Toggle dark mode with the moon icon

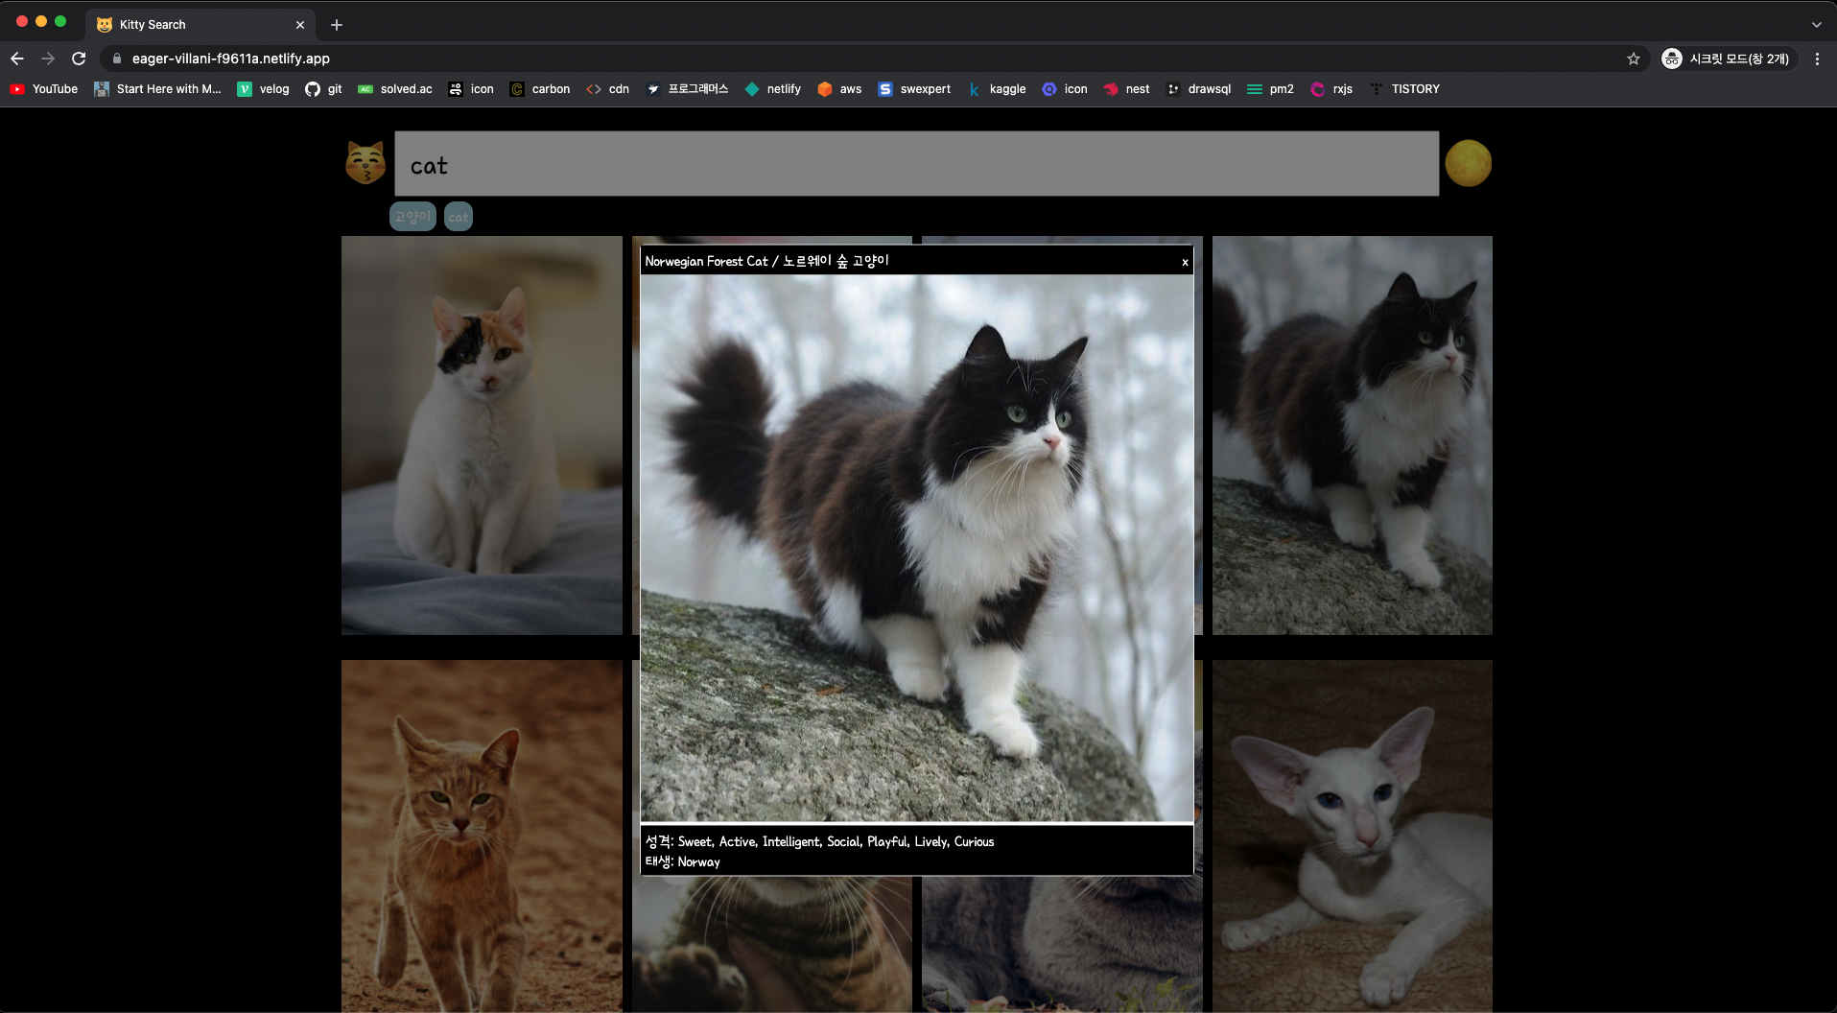tap(1469, 162)
